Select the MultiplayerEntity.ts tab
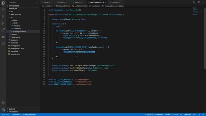The width and height of the screenshot is (206, 116). point(97,2)
